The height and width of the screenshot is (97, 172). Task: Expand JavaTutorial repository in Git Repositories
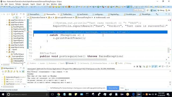[x=2, y=84]
